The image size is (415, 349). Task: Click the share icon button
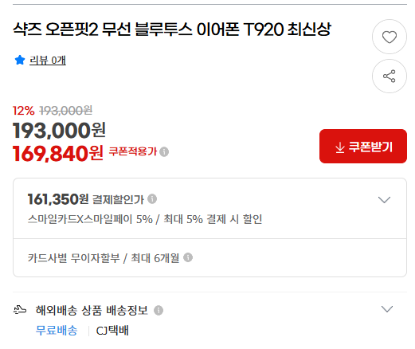point(390,76)
